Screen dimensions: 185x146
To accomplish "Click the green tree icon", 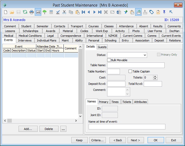I will (45, 12).
